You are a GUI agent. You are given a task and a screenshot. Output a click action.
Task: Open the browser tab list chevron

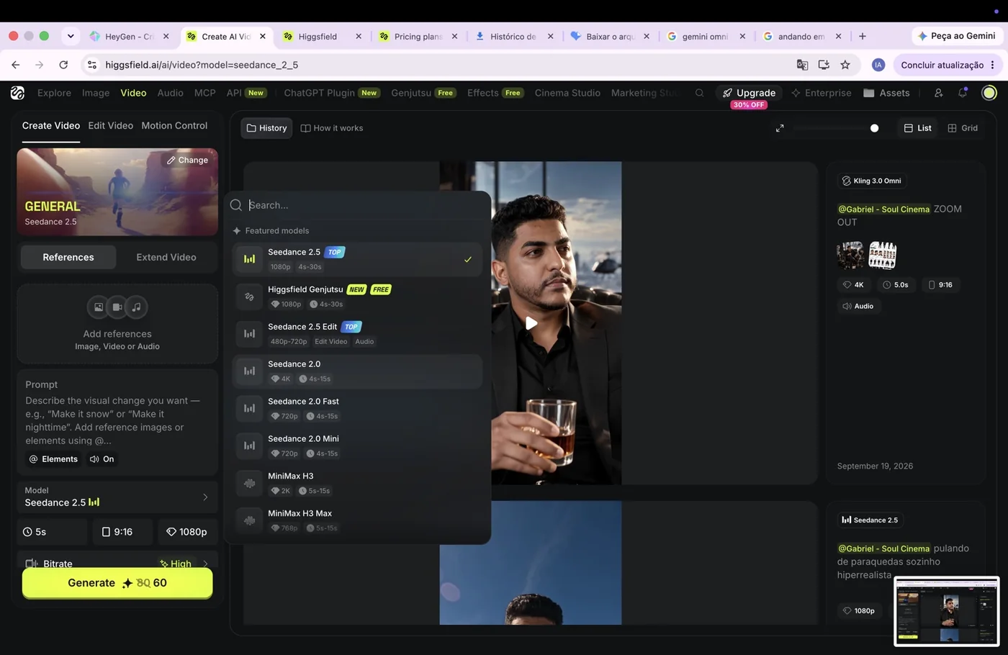[x=71, y=36]
